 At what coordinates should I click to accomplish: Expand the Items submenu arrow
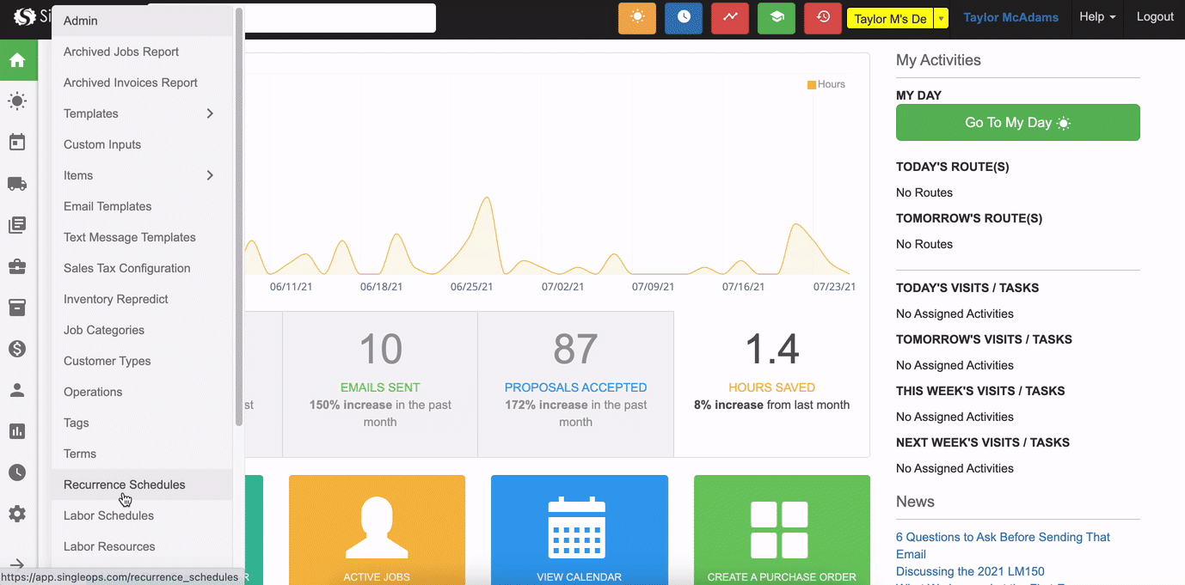click(x=210, y=175)
